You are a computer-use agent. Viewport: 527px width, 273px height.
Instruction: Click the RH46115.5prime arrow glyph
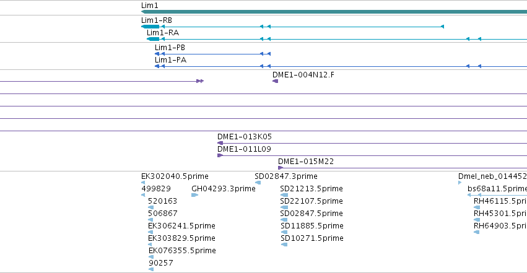point(477,207)
